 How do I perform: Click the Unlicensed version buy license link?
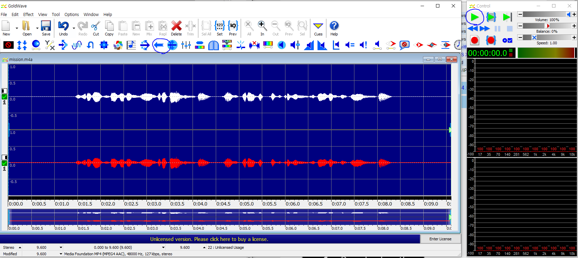coord(209,239)
